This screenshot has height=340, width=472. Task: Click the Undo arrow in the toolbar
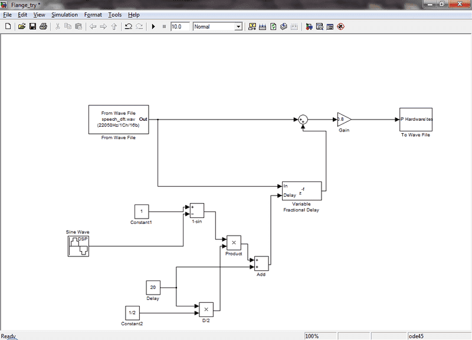128,27
